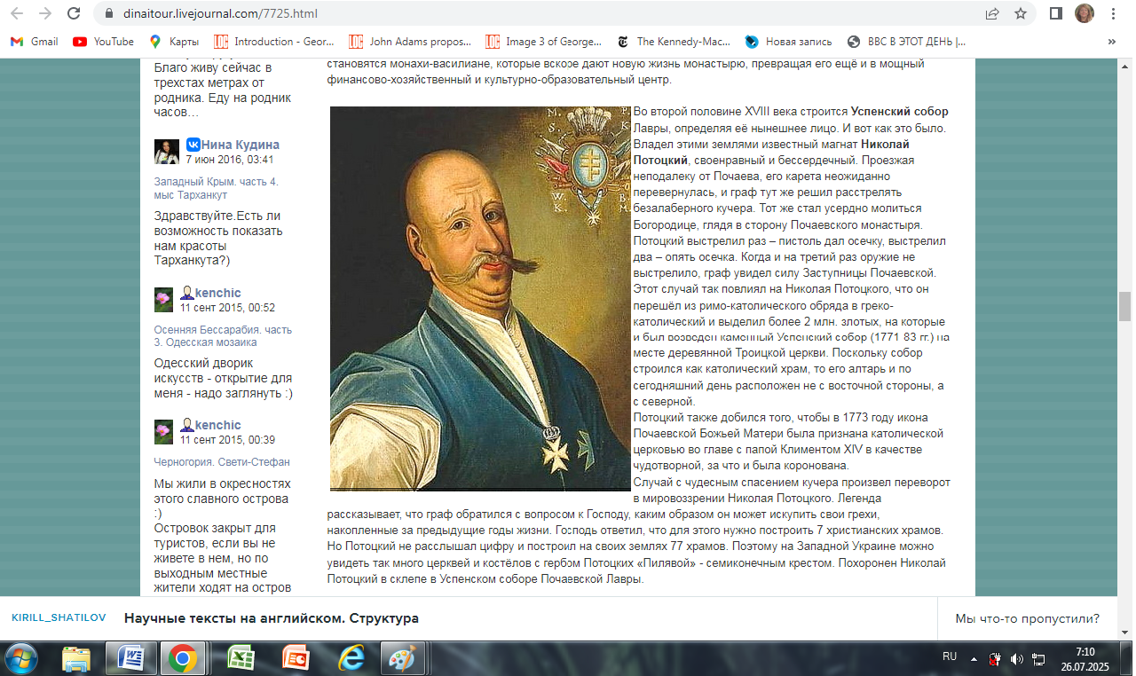Open the Осенняя Бессарабия. часть 3 link
The image size is (1136, 676).
(223, 335)
